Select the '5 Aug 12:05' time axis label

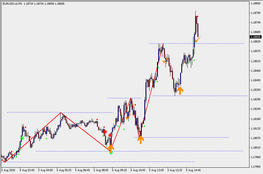[156, 170]
